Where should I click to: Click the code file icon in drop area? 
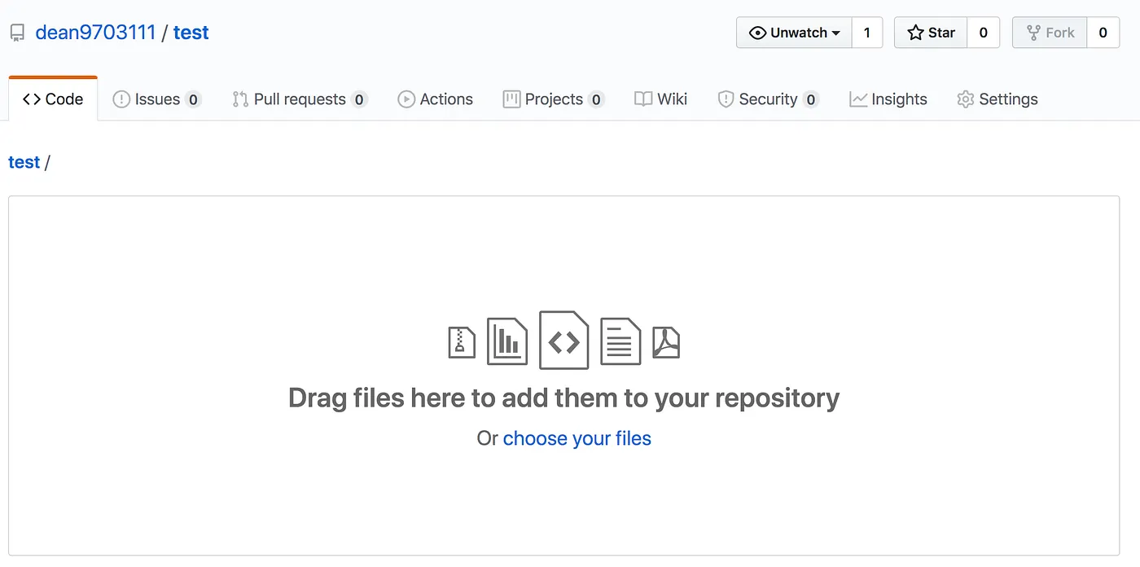pos(563,340)
